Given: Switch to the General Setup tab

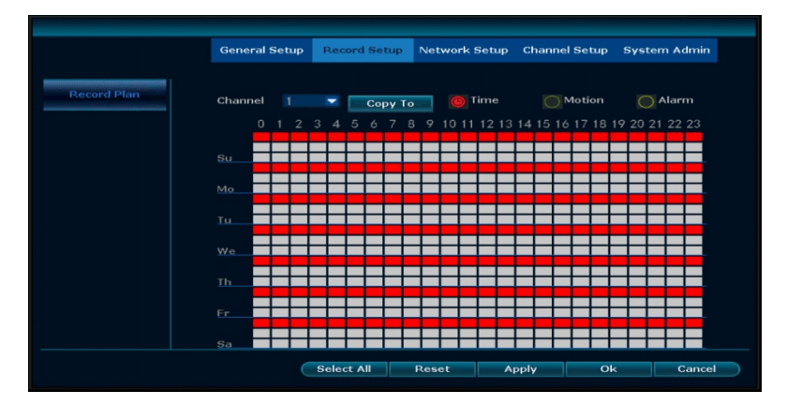Looking at the screenshot, I should pos(260,51).
